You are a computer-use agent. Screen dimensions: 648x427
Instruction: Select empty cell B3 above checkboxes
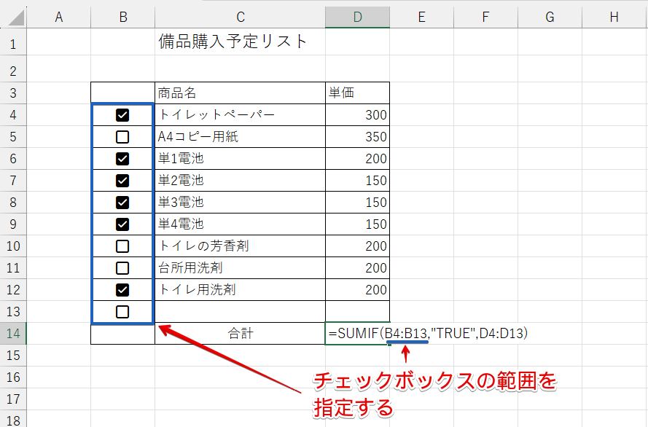click(122, 93)
